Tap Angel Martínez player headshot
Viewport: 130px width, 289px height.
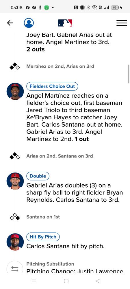[15, 91]
